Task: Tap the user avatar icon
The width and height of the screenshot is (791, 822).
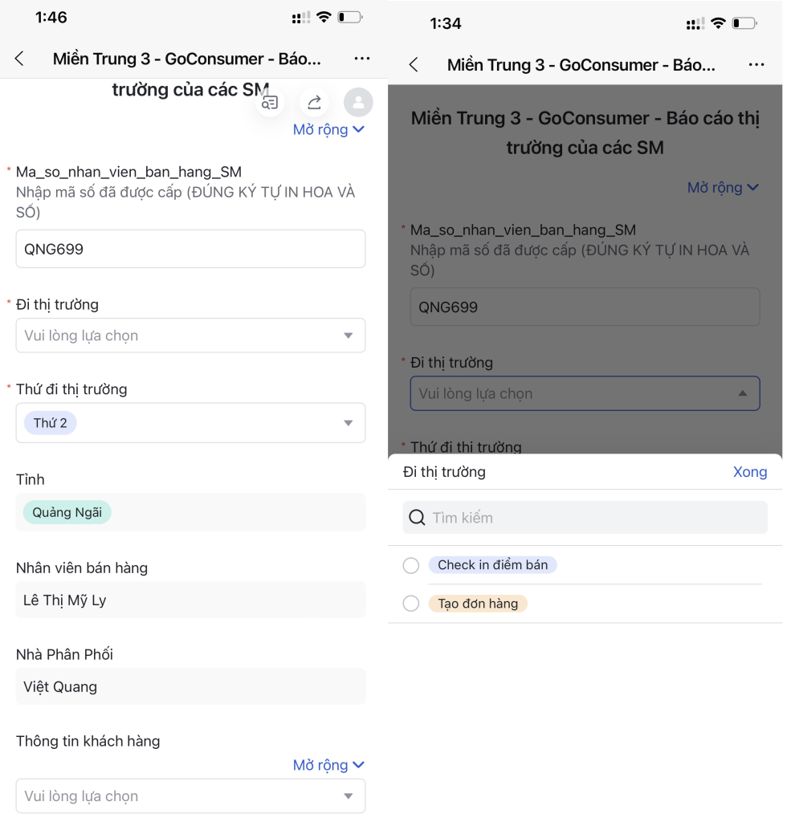Action: [x=358, y=102]
